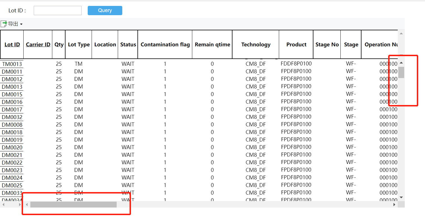The width and height of the screenshot is (425, 221).
Task: Open lot TM0013 link
Action: [x=12, y=64]
